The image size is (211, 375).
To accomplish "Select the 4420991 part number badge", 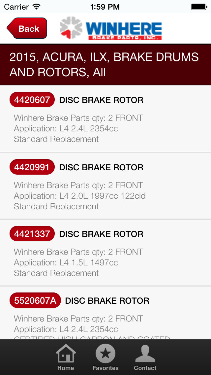I will (32, 167).
